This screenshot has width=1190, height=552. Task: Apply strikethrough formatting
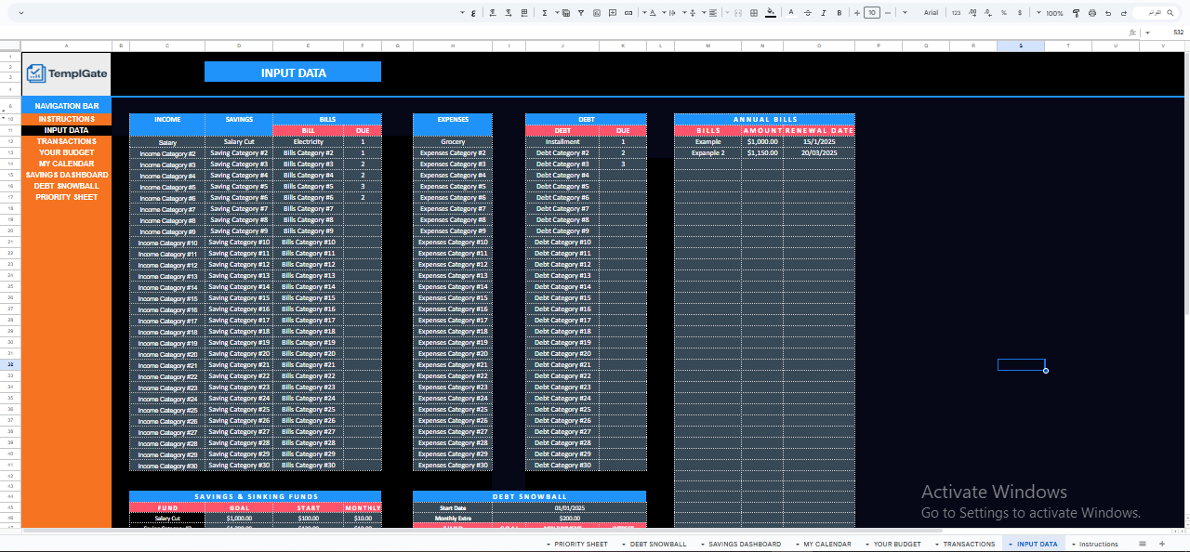point(807,13)
